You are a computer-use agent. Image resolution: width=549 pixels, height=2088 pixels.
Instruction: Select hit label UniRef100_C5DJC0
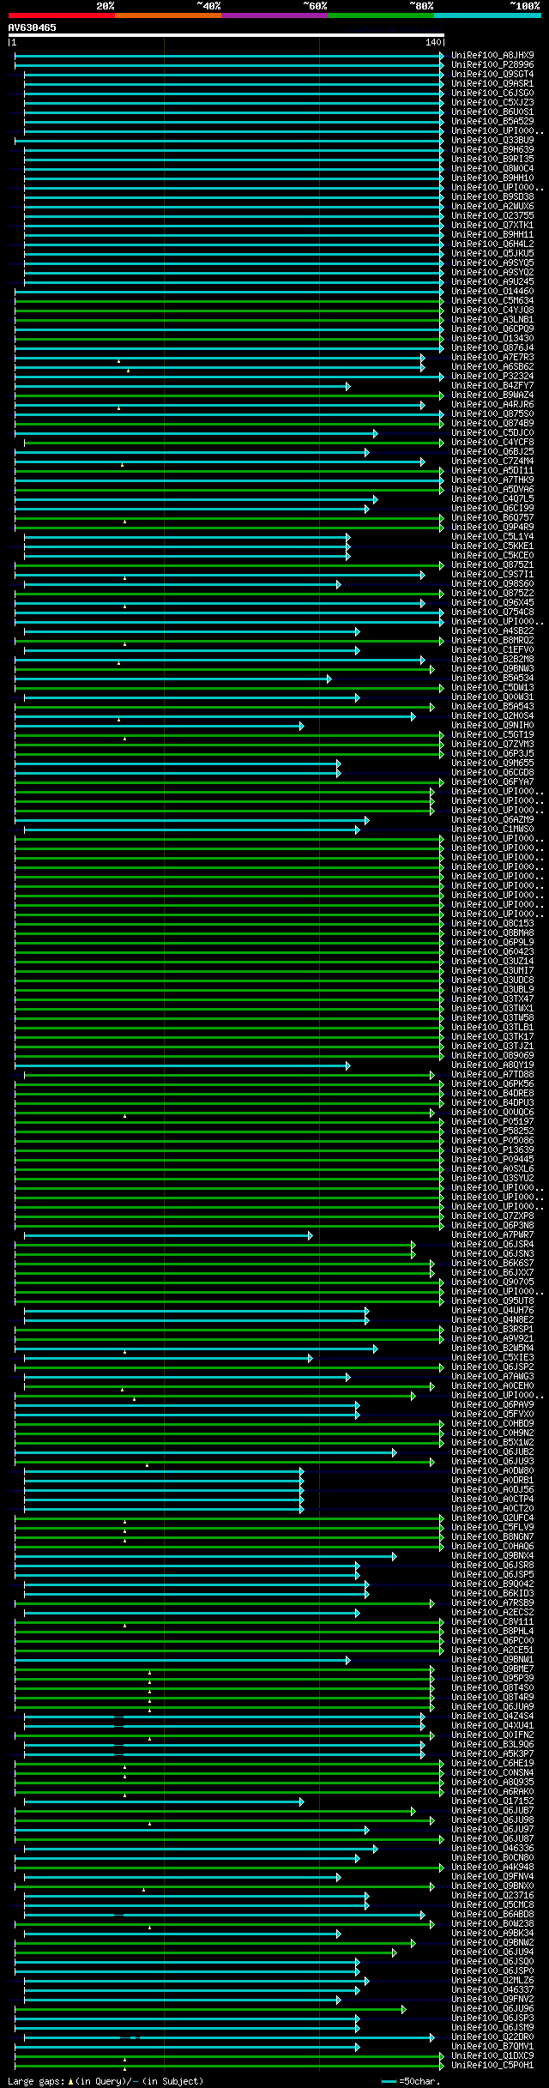click(492, 432)
